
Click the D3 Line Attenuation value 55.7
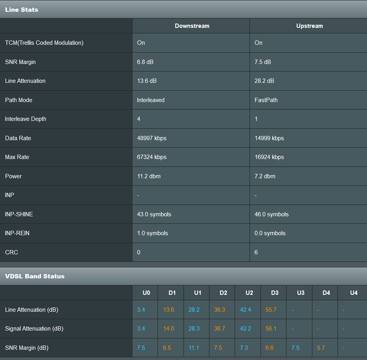tap(271, 310)
